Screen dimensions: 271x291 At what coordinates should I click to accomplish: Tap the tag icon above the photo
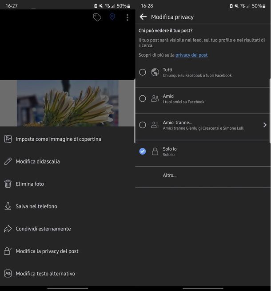97,17
